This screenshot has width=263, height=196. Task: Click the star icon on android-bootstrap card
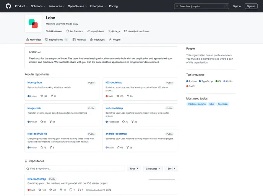pos(119,147)
